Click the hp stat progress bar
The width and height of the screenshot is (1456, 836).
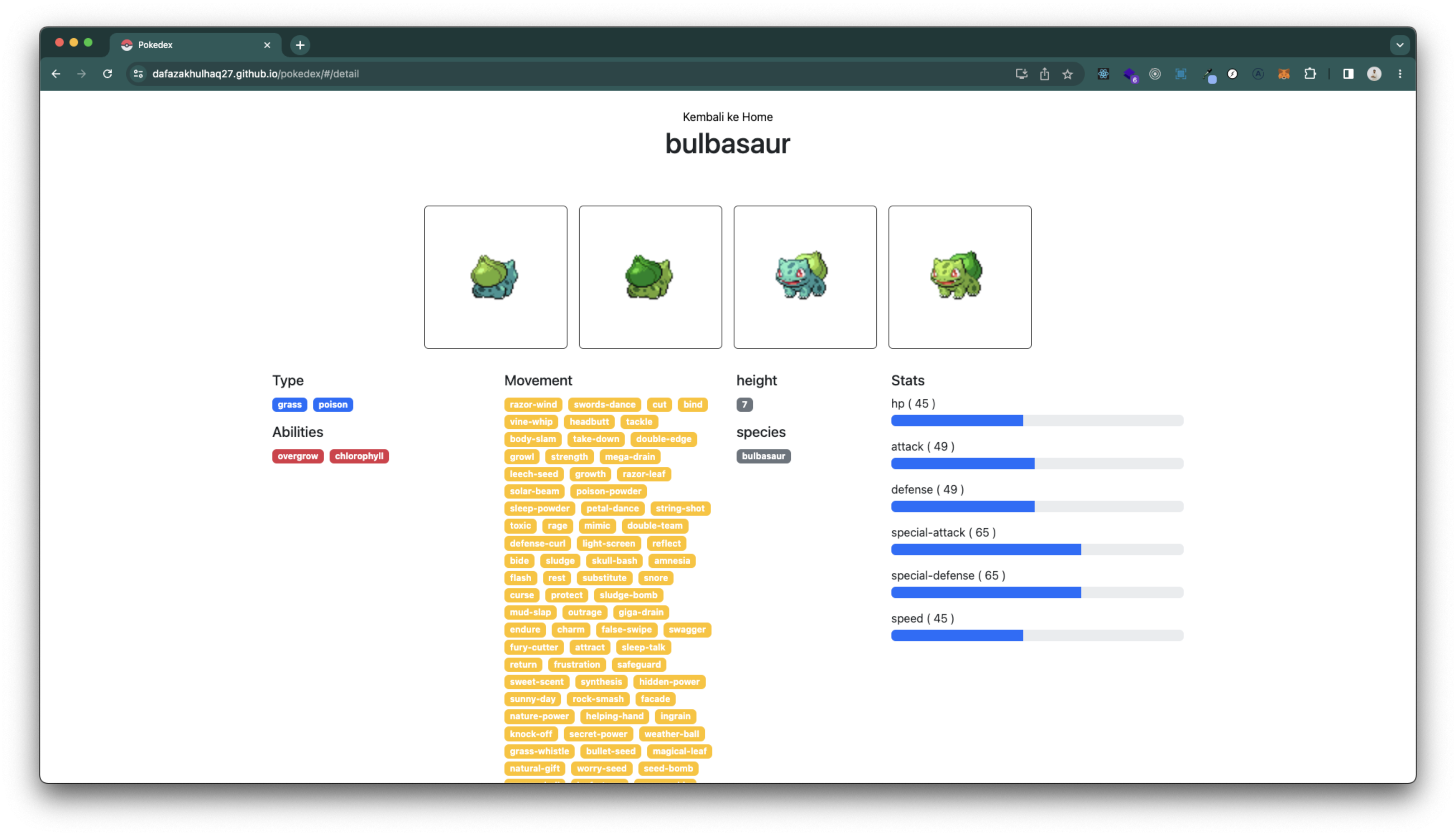[x=1037, y=420]
